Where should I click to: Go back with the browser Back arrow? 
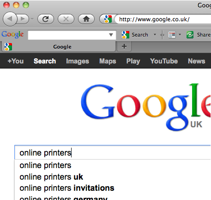click(10, 19)
